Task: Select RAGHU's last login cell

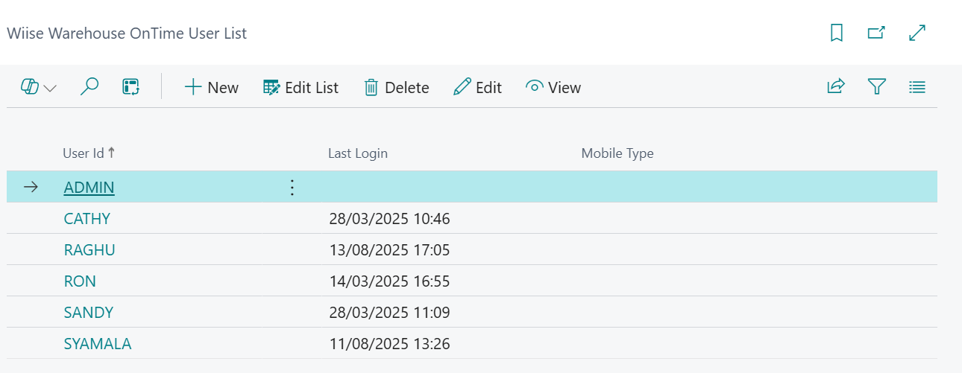Action: point(390,250)
